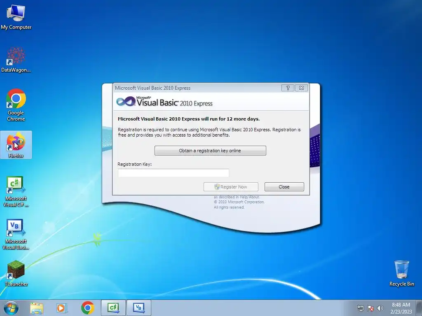The width and height of the screenshot is (422, 316).
Task: Select the Microsoft Visual C# desktop shortcut
Action: point(16,192)
